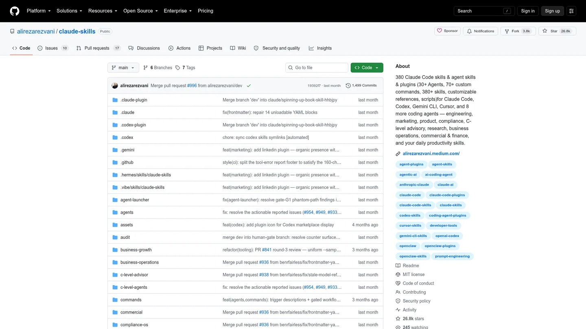The width and height of the screenshot is (586, 329).
Task: Open the c-level-advisor folder
Action: point(134,275)
